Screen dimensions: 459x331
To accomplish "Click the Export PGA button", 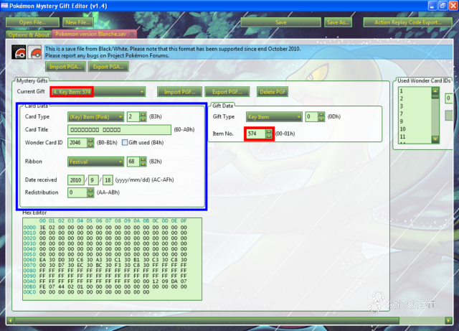I will [108, 67].
